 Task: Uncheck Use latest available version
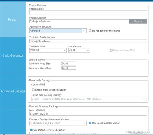coord(90,123)
